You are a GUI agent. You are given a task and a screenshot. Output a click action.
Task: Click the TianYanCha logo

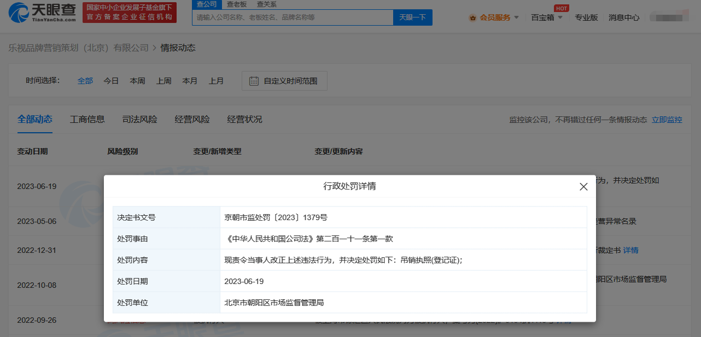click(x=43, y=12)
